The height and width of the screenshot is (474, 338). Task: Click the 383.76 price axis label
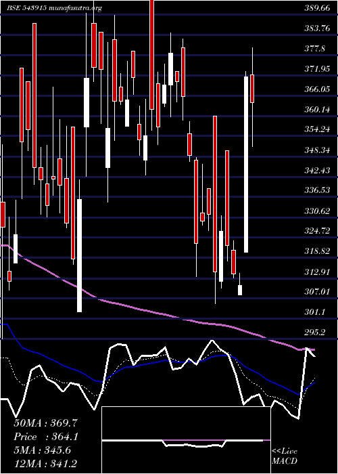point(317,28)
